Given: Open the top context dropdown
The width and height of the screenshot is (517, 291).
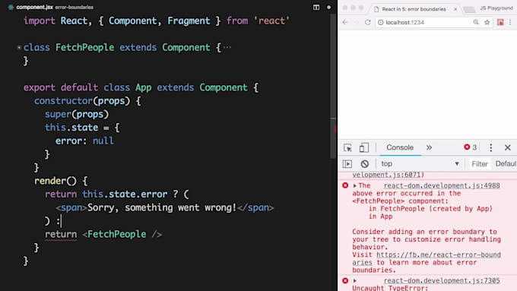Looking at the screenshot, I should tap(420, 164).
